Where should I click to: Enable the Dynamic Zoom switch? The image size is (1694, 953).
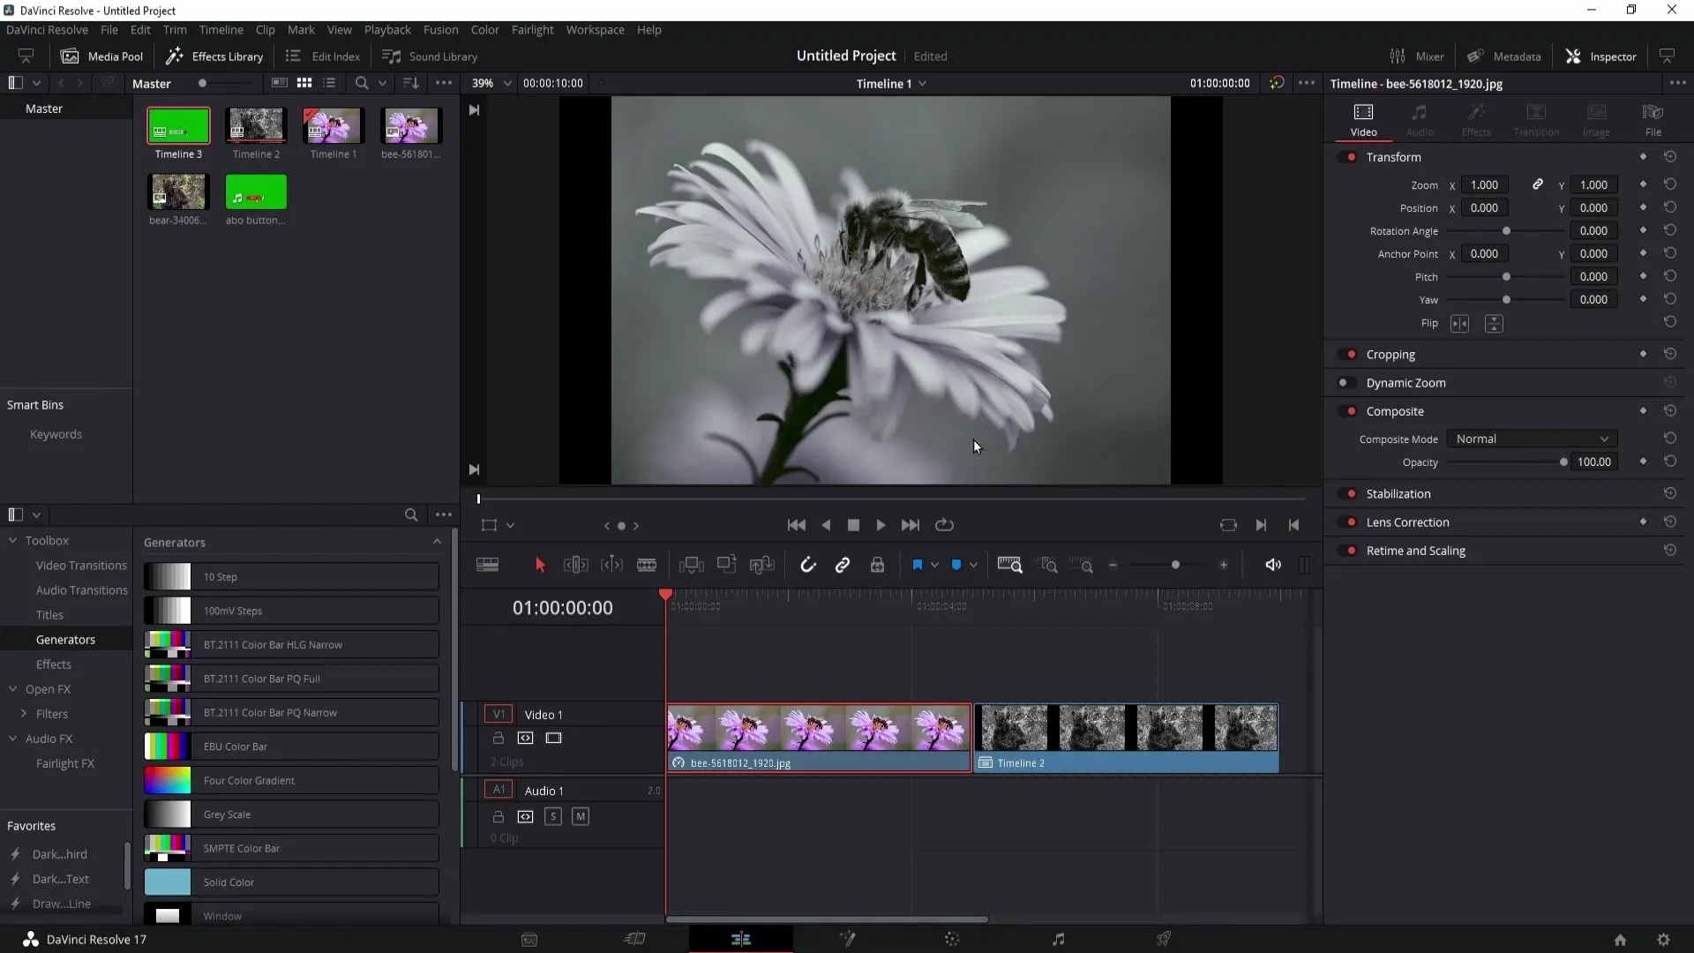pyautogui.click(x=1346, y=383)
